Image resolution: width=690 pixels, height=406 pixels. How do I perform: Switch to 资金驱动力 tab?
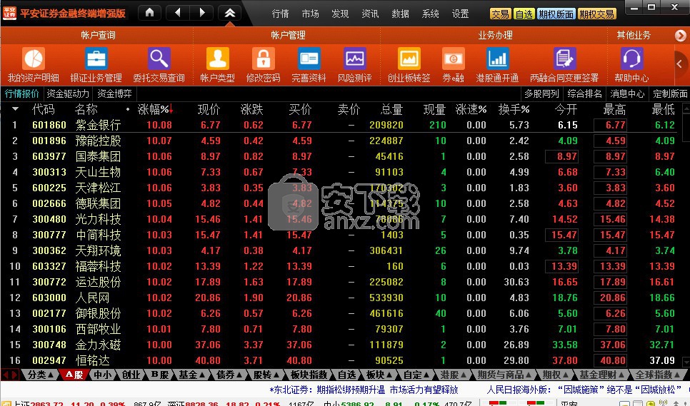pyautogui.click(x=68, y=93)
